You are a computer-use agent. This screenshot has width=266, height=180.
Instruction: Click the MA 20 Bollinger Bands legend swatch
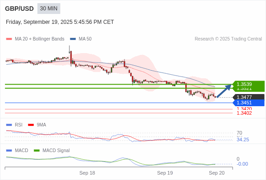[x=9, y=39]
